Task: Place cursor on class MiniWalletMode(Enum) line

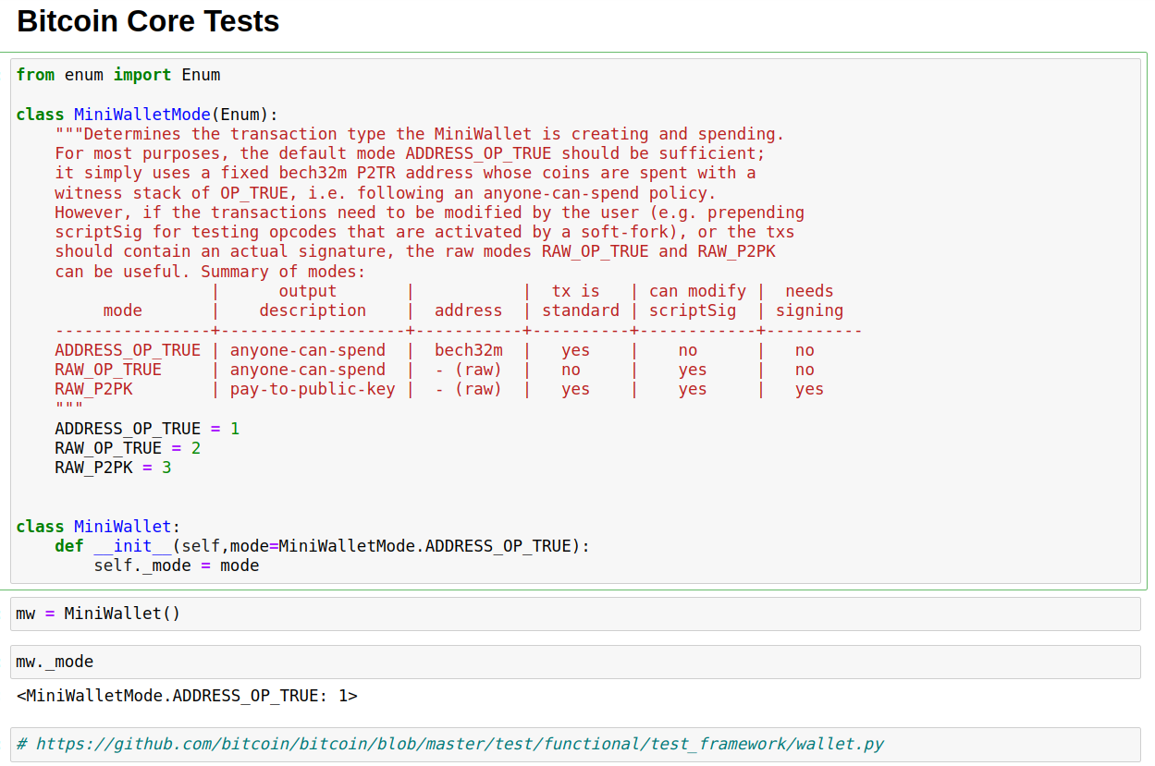Action: [x=147, y=115]
